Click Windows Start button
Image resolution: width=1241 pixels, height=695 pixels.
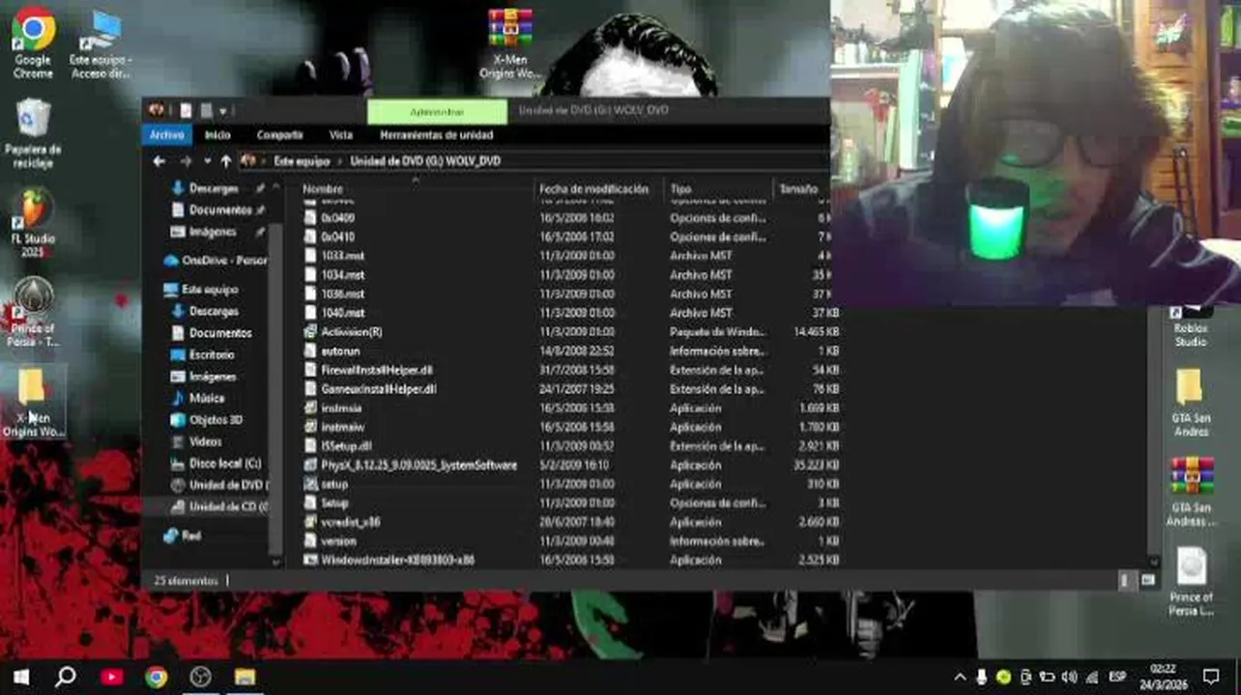coord(20,677)
